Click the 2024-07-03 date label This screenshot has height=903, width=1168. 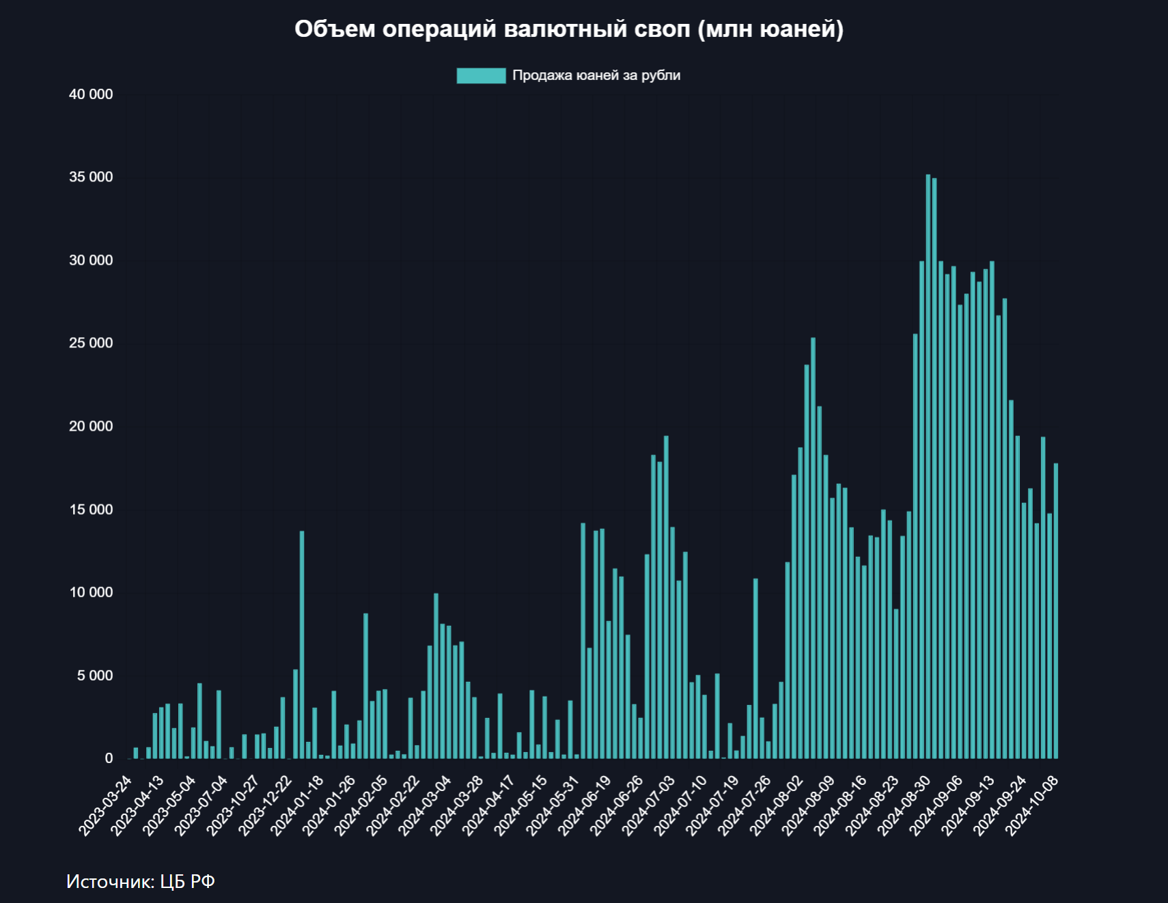pyautogui.click(x=648, y=805)
